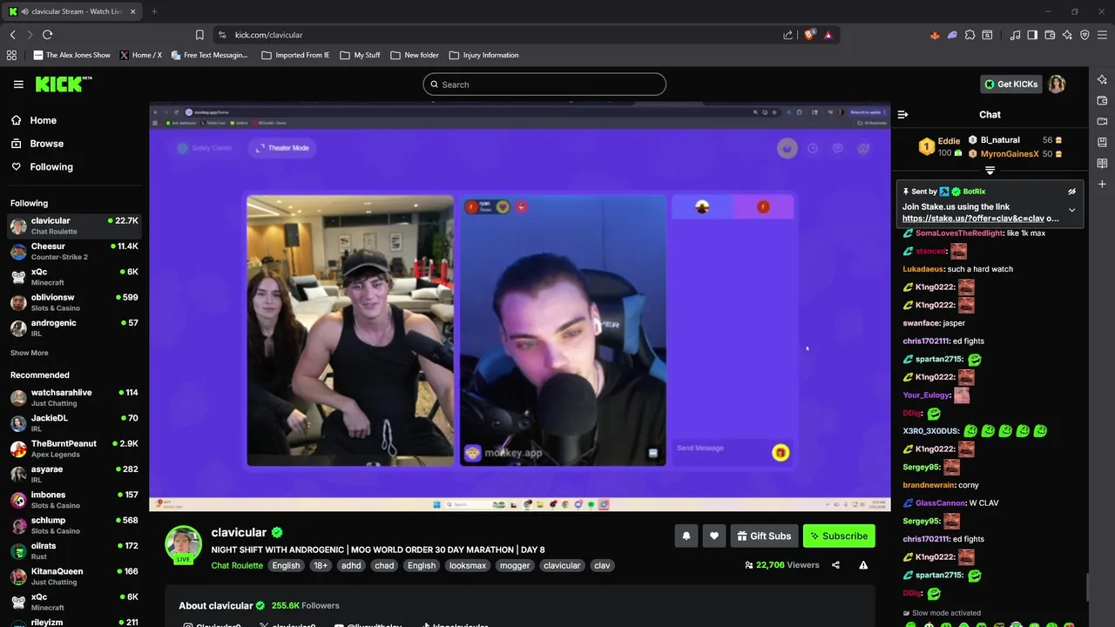Viewport: 1115px width, 627px height.
Task: Share the stream via share icon
Action: [835, 565]
